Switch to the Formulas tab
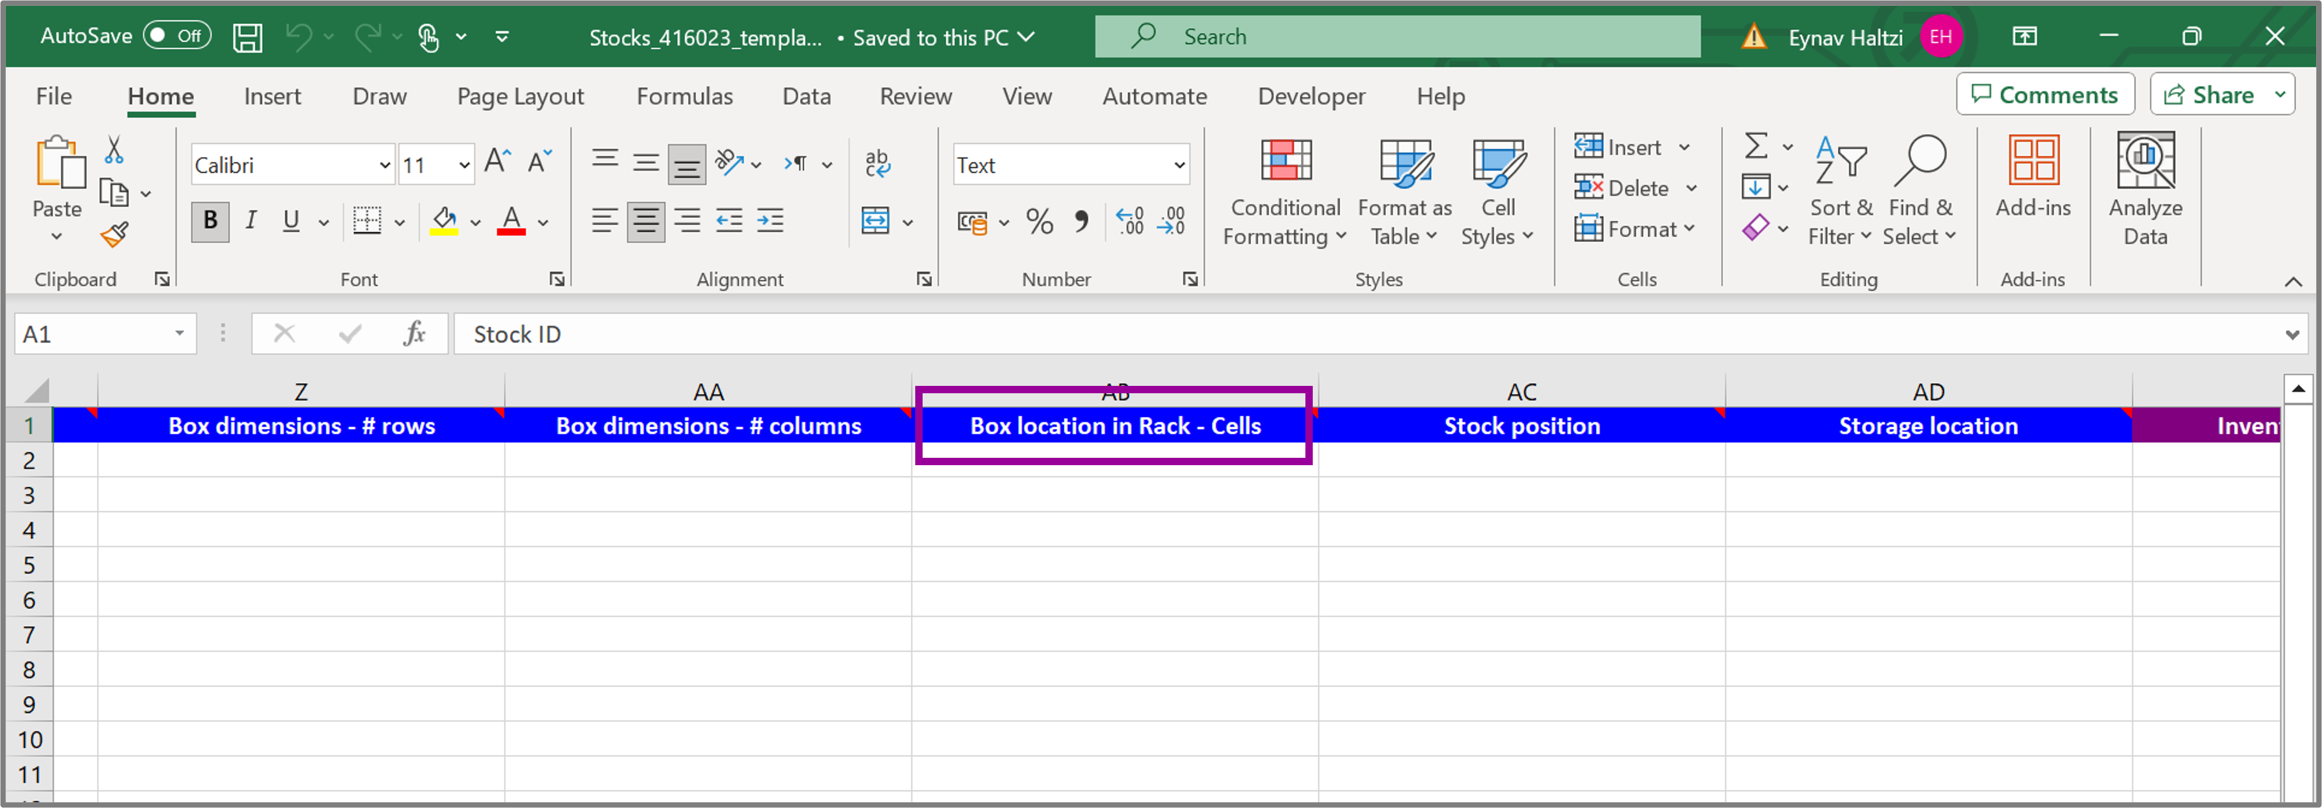The image size is (2322, 808). click(x=684, y=97)
